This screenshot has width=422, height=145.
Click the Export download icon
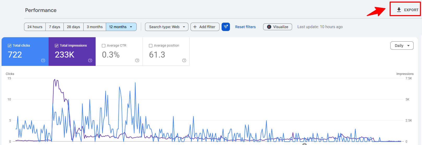399,10
